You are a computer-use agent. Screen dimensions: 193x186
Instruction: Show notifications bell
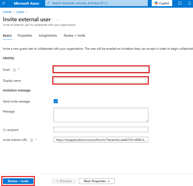(x=189, y=3)
